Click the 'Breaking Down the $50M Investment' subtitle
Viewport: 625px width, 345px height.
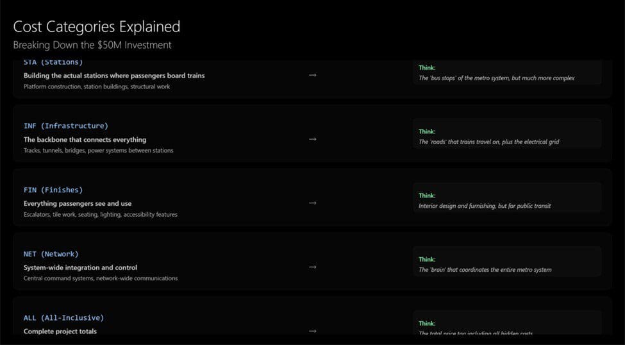92,45
